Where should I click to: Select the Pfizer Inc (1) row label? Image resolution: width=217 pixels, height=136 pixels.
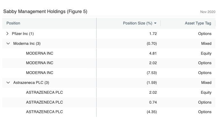pyautogui.click(x=23, y=33)
